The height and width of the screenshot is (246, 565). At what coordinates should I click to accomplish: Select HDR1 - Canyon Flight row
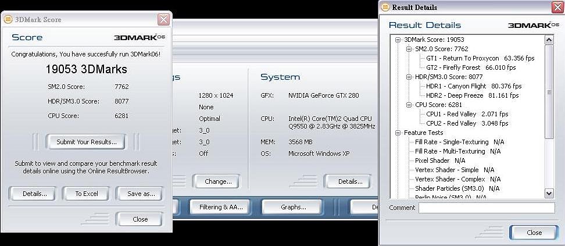[474, 86]
